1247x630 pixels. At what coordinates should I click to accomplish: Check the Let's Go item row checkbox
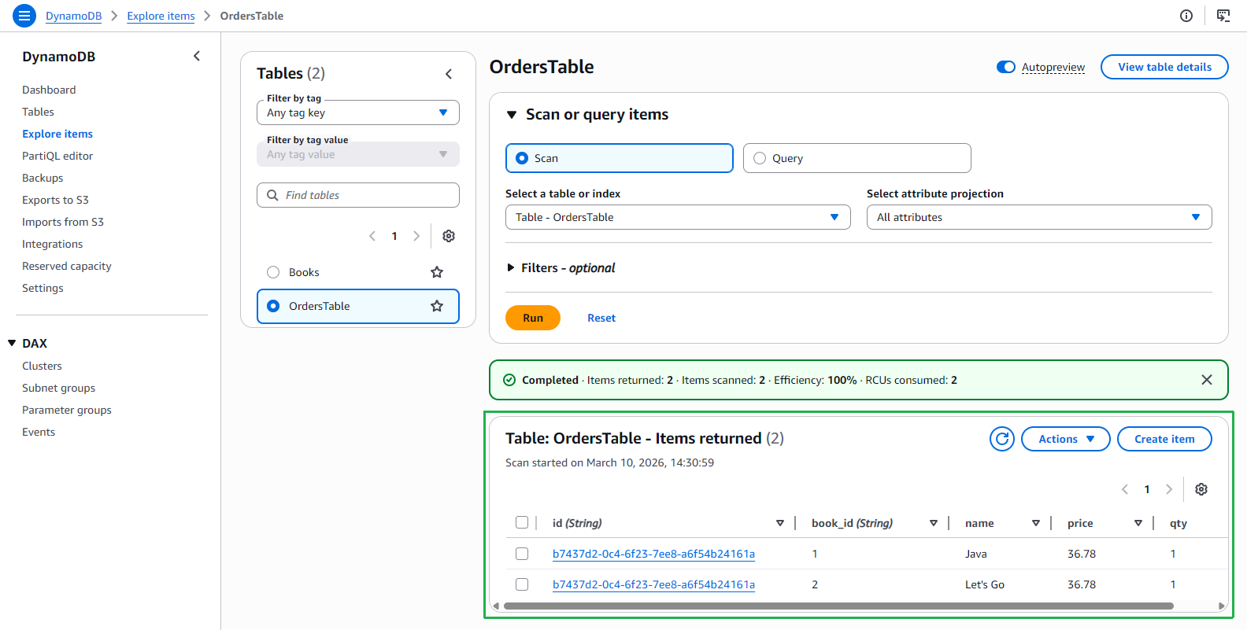click(522, 584)
